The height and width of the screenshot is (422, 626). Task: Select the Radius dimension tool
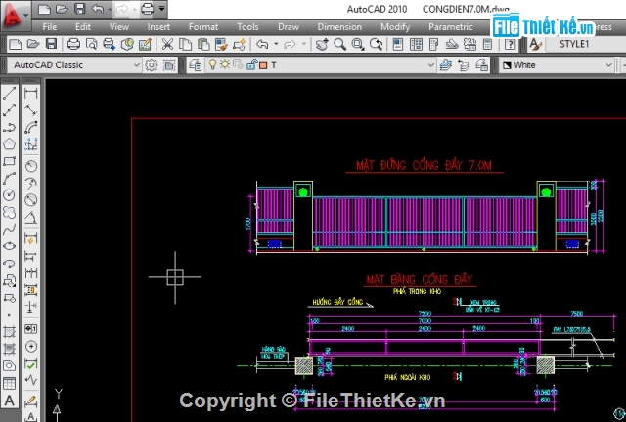coord(30,165)
